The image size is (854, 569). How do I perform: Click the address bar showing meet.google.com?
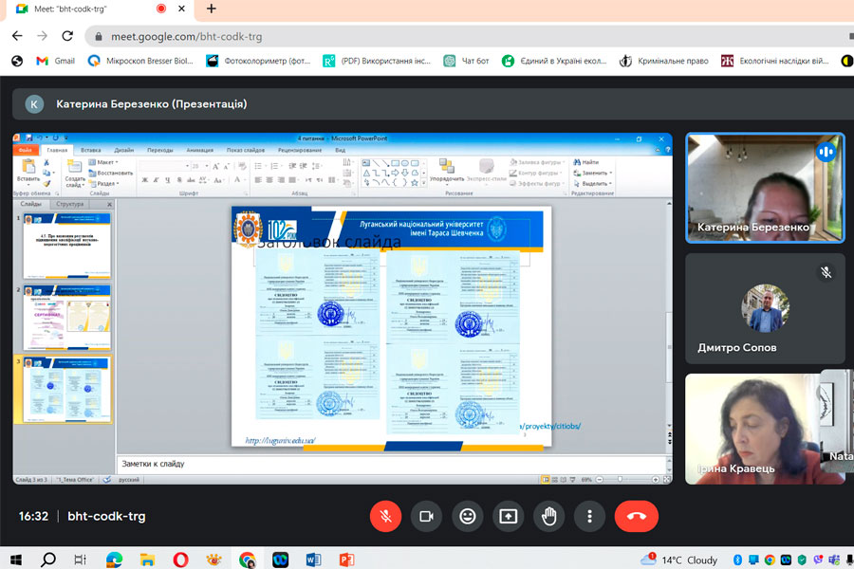pyautogui.click(x=380, y=36)
